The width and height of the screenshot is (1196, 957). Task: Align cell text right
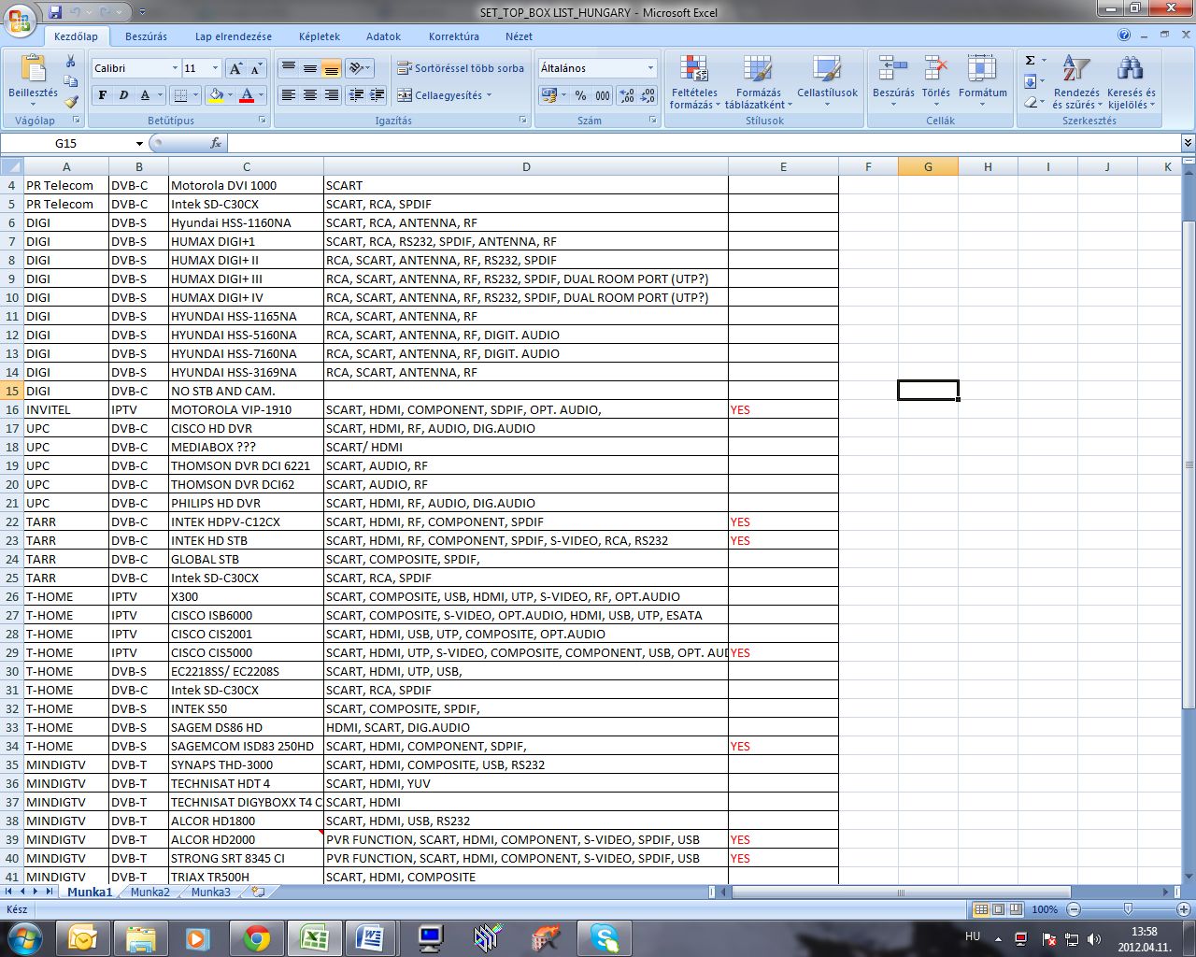(x=331, y=95)
